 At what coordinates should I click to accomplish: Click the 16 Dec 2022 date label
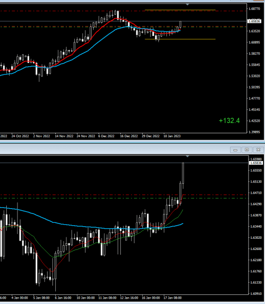pos(129,136)
